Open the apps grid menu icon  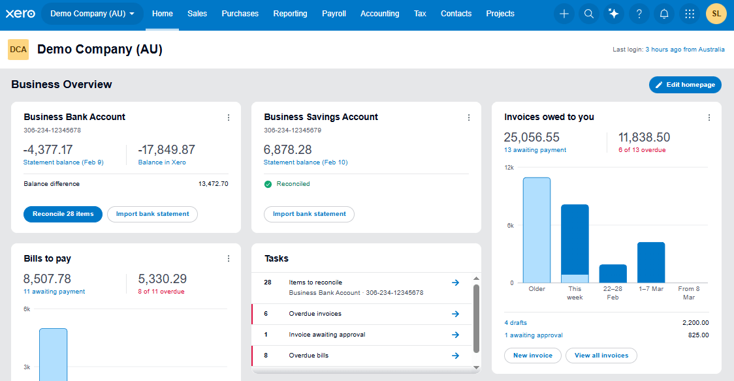point(690,14)
